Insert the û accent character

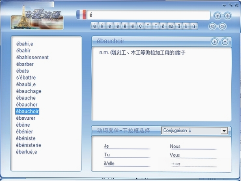pyautogui.click(x=179, y=26)
